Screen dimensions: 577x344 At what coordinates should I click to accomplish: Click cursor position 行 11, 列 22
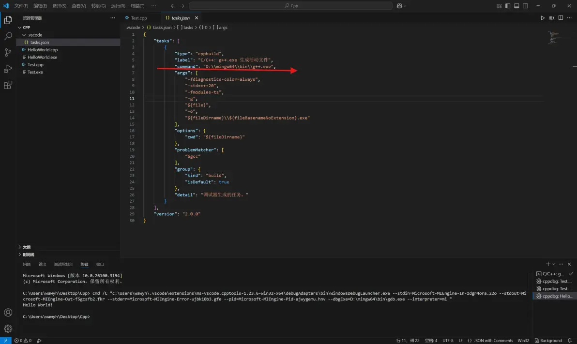point(408,340)
